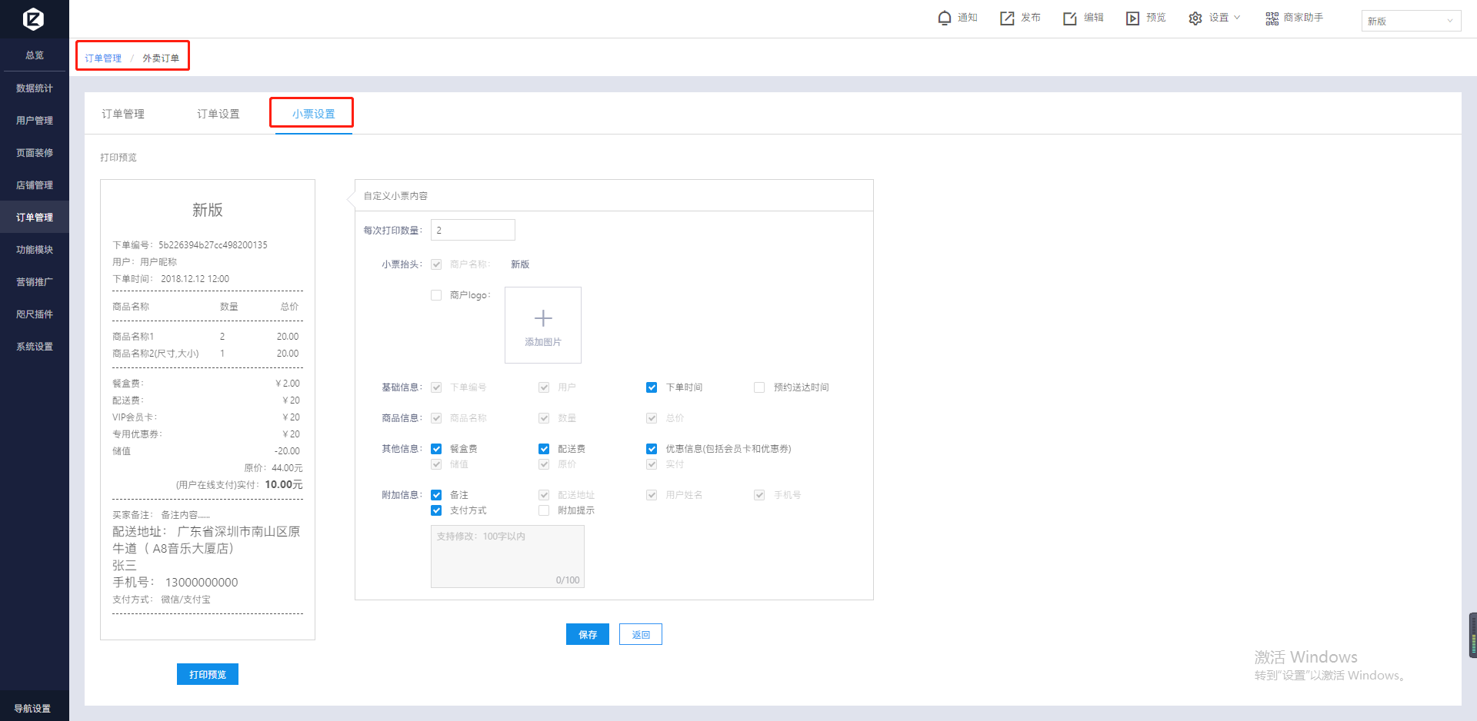Click the 外卖订单 breadcrumb text
Viewport: 1477px width, 721px height.
161,58
